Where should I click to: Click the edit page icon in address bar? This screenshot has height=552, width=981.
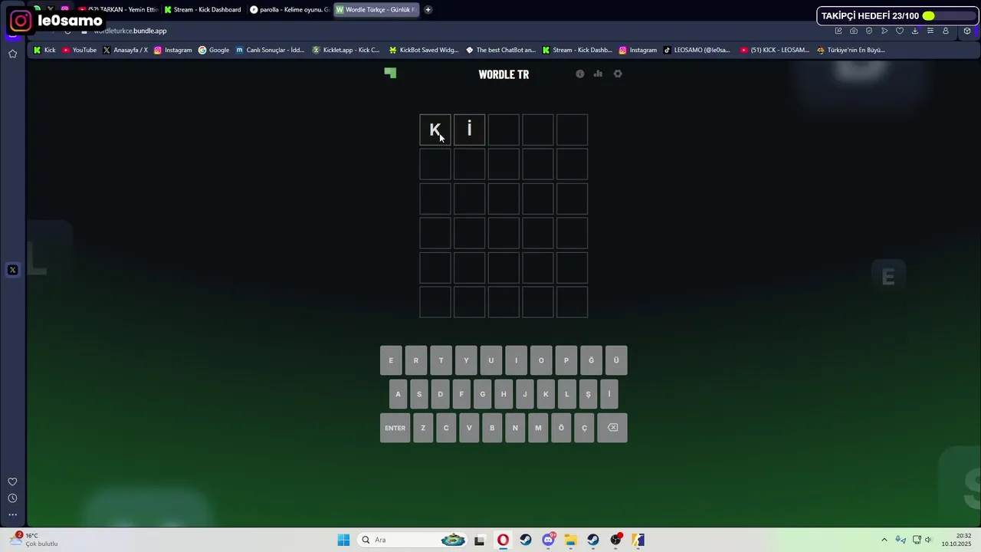coord(838,31)
